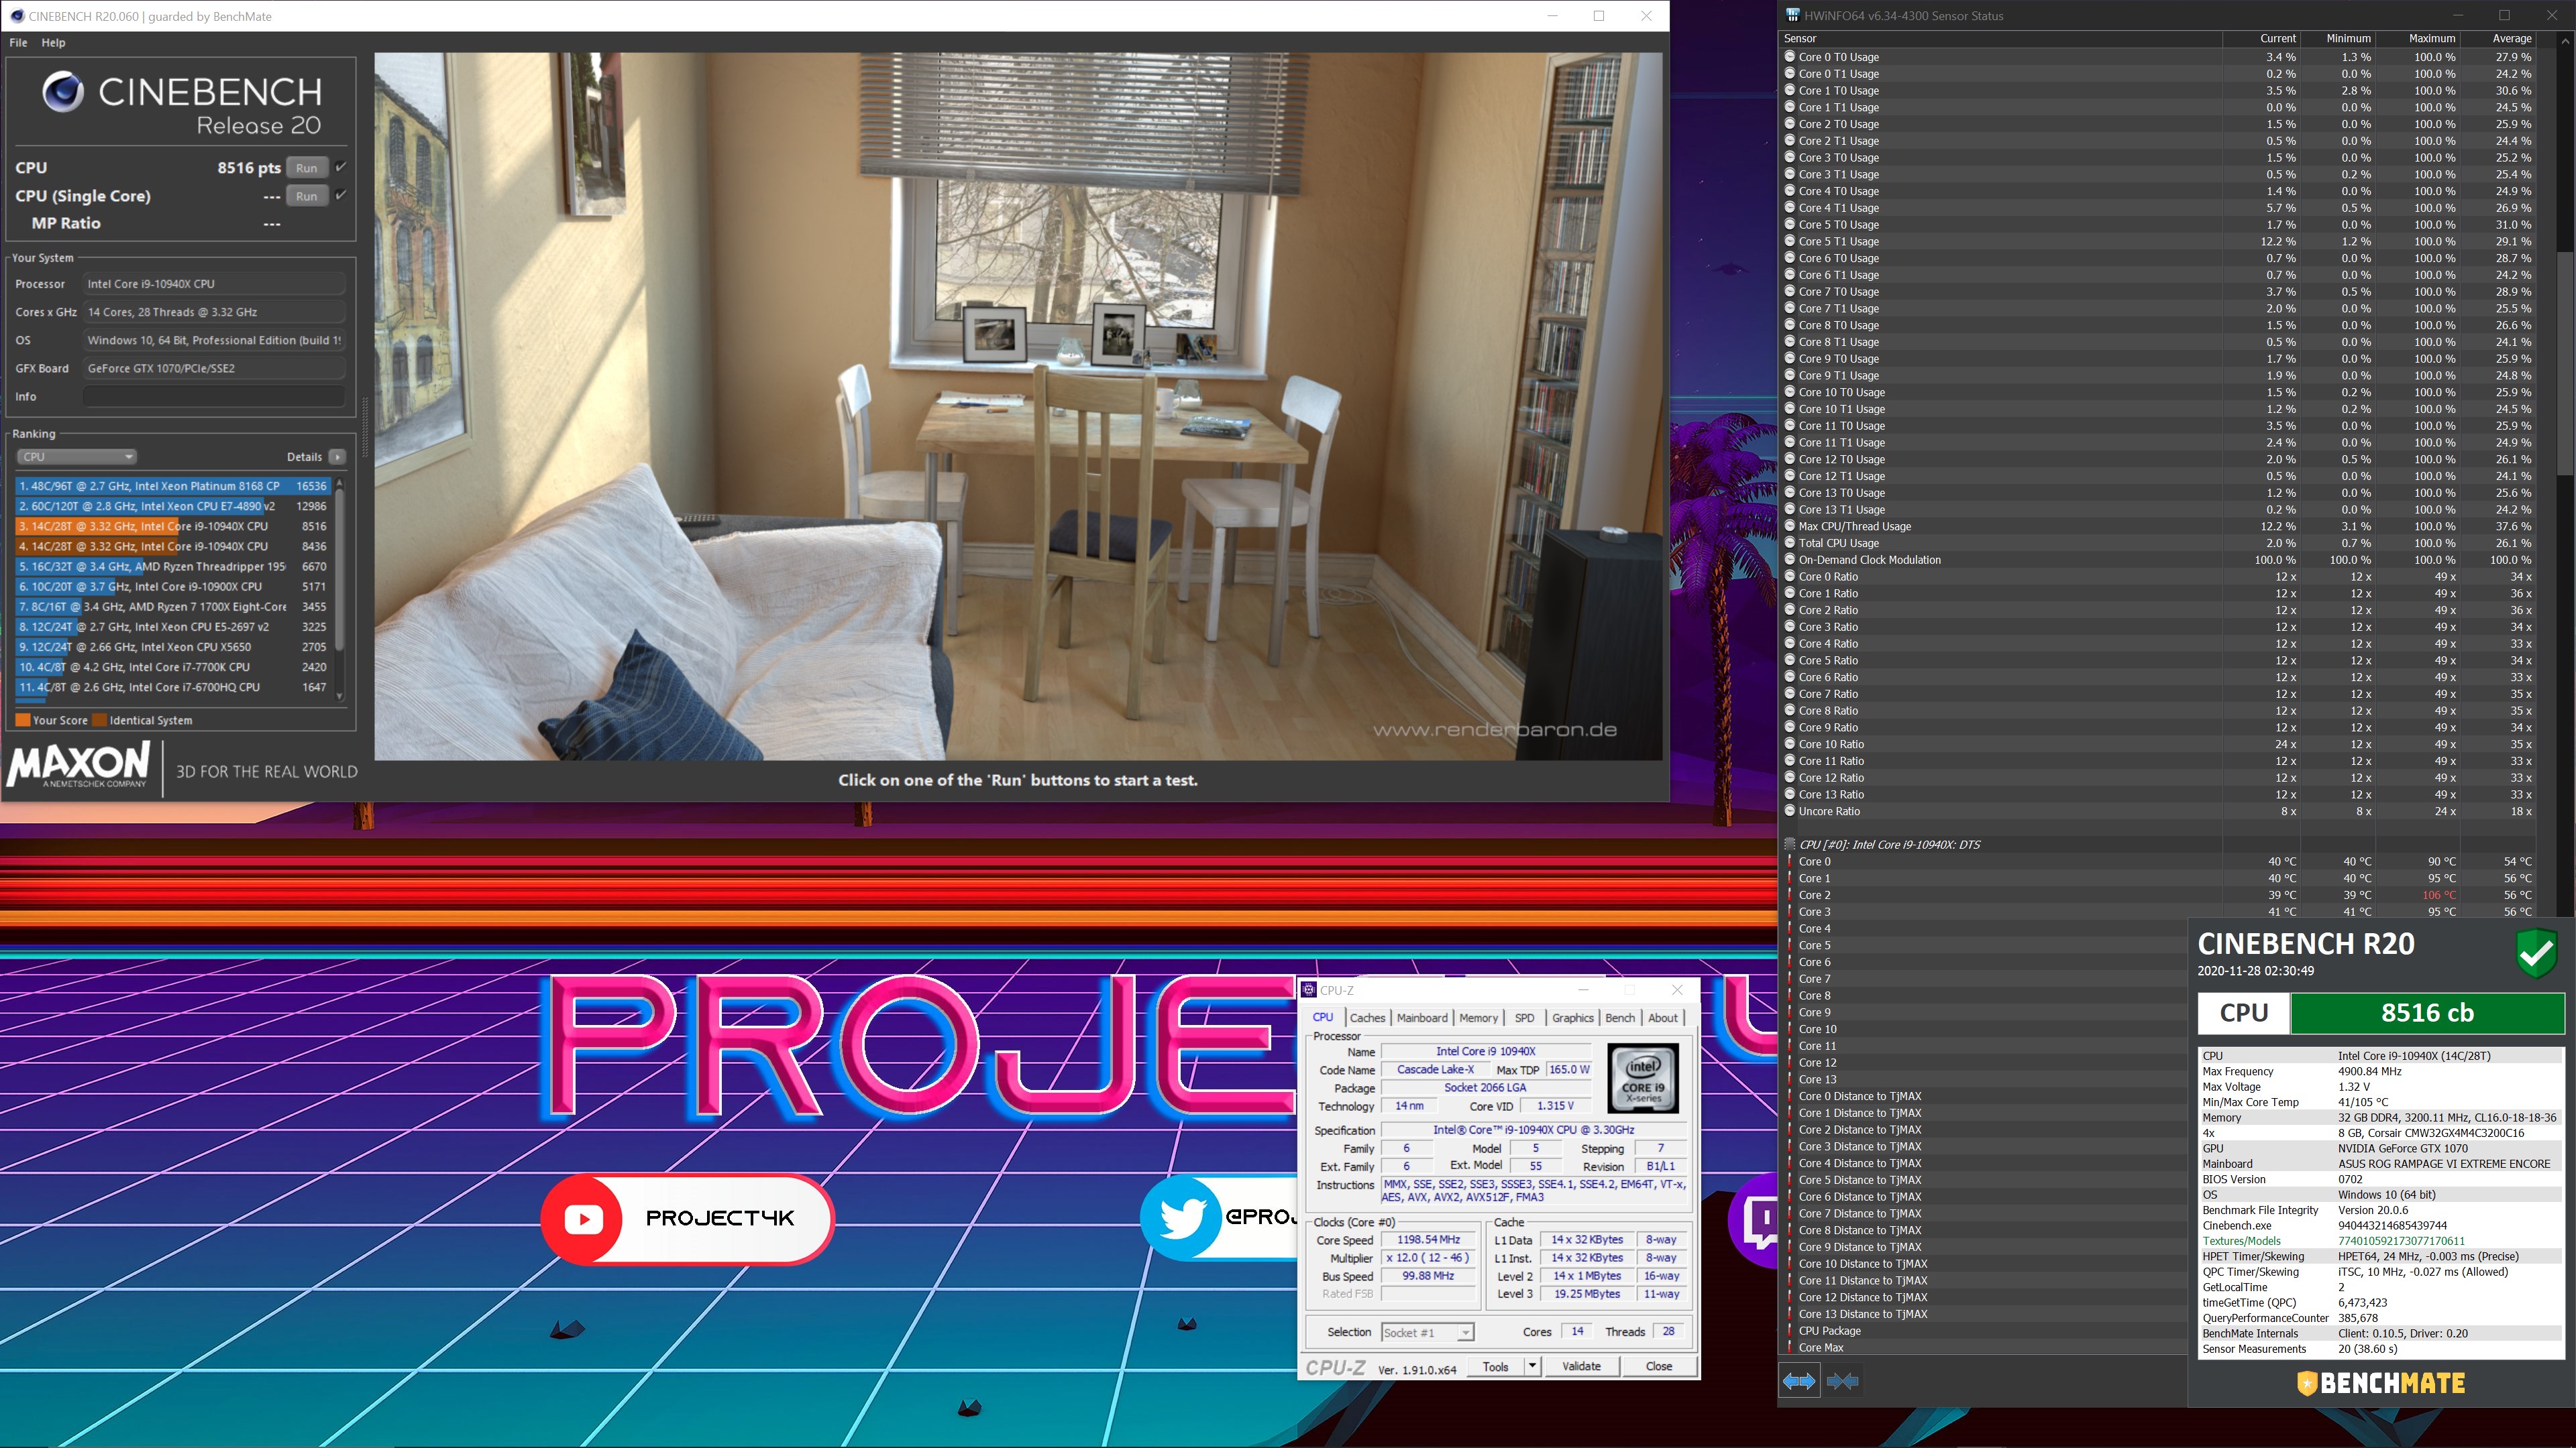Click the Identical System brown legend swatch
The image size is (2576, 1448).
pyautogui.click(x=99, y=719)
